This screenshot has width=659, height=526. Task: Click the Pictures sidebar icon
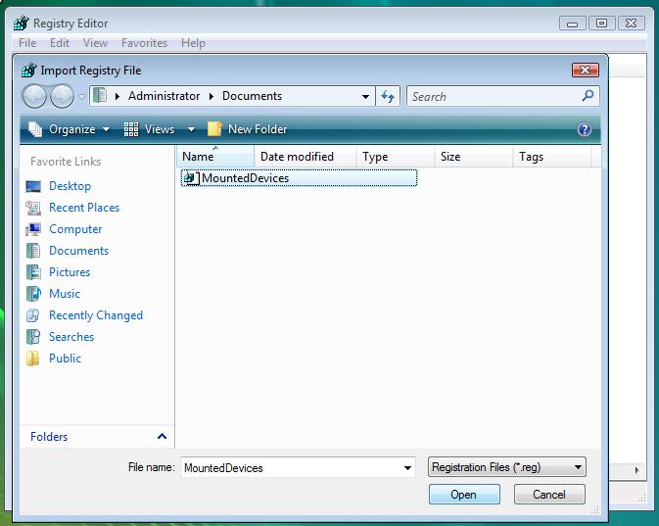point(33,272)
